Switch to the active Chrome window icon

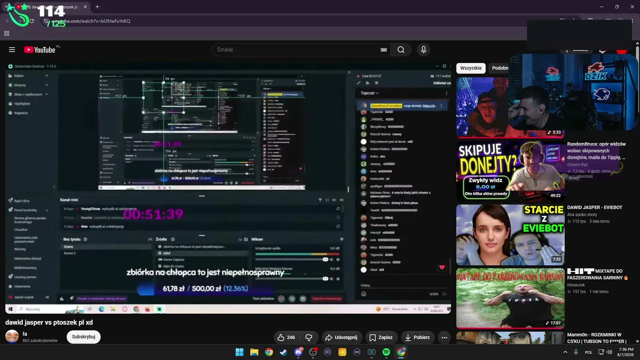coord(401,352)
